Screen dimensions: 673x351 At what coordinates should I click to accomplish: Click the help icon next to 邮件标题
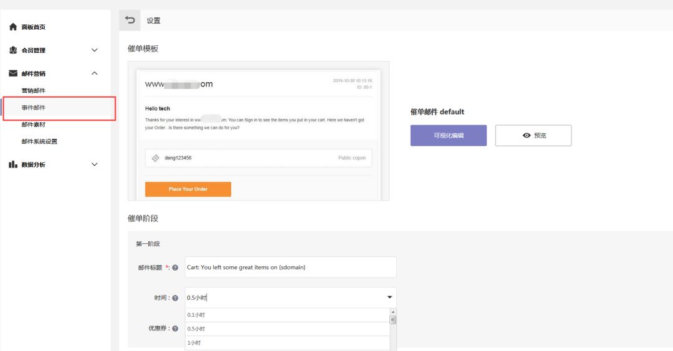tap(175, 268)
